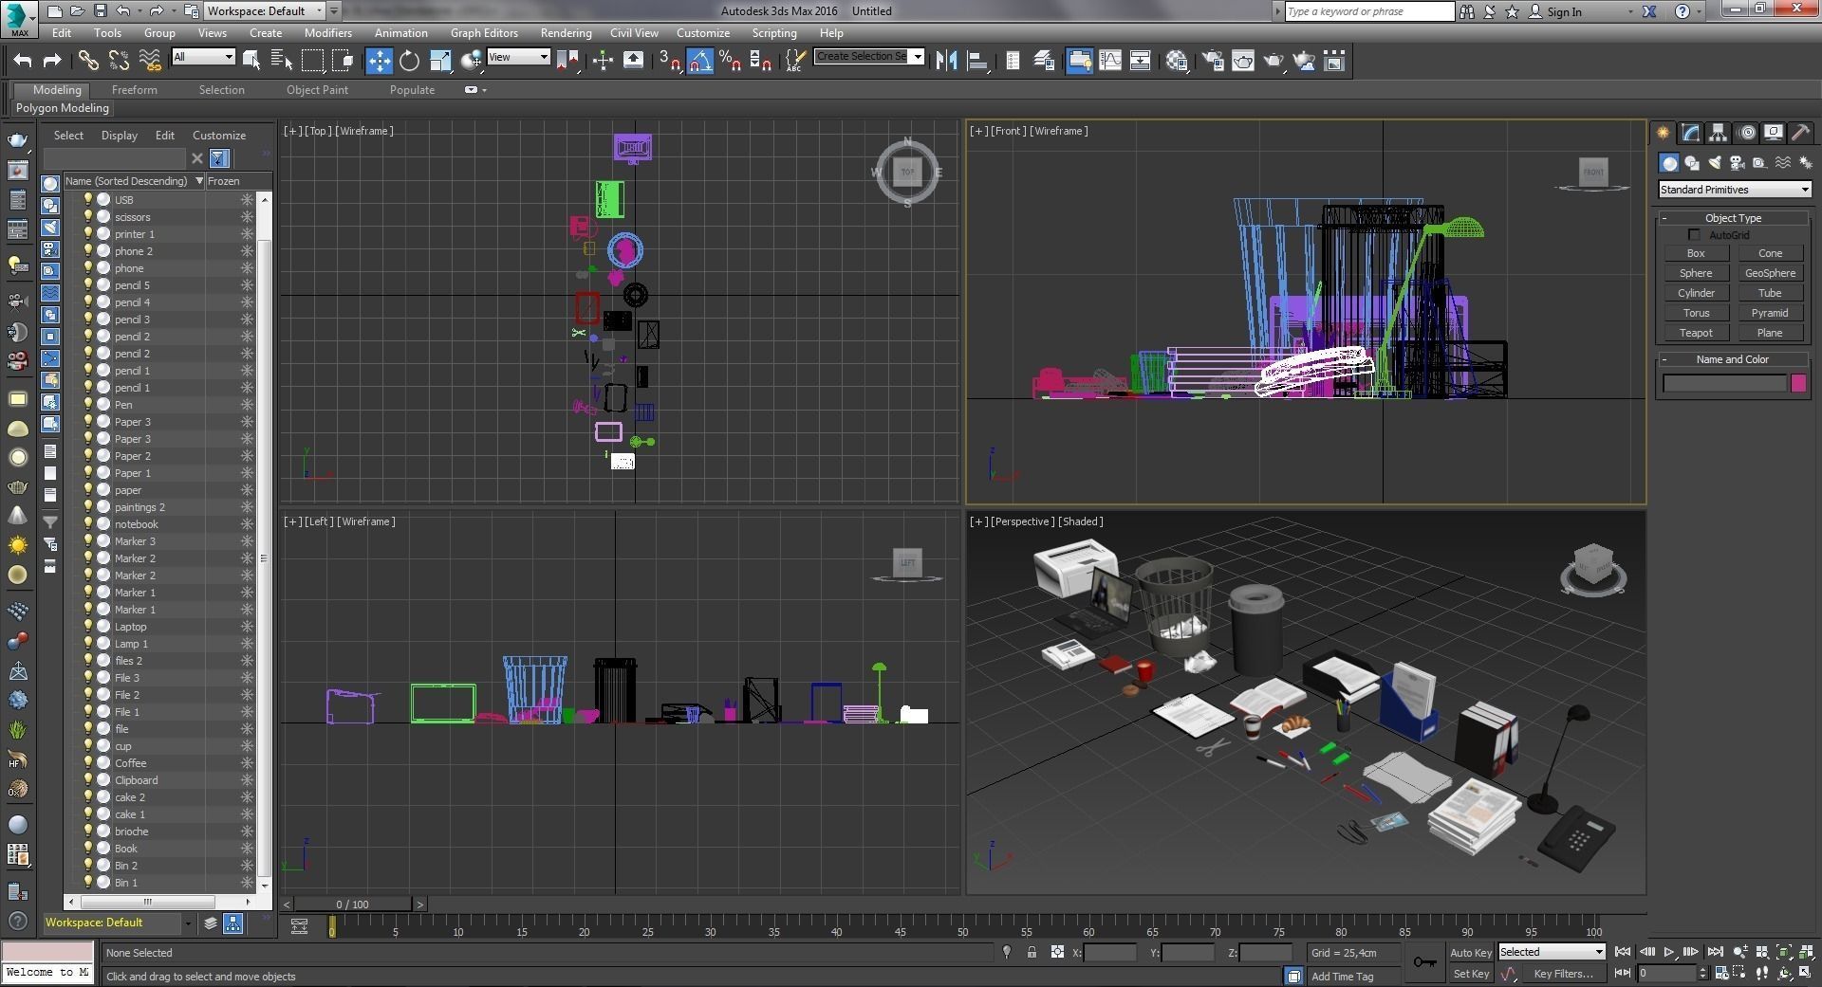
Task: Select the Lights category icon
Action: point(1714,163)
